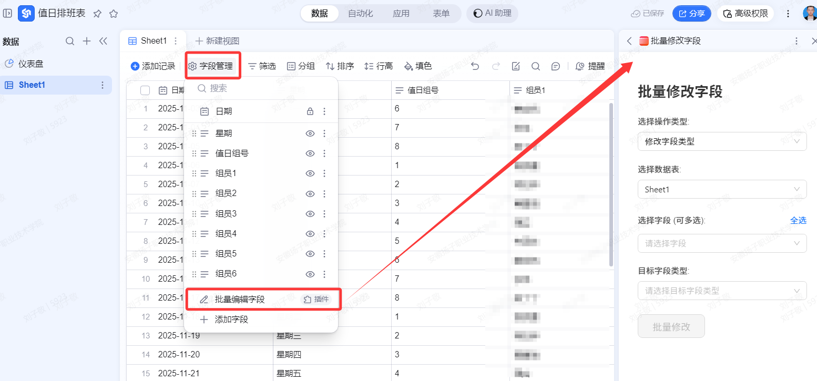The image size is (817, 381).
Task: Select 添加字段 menu entry
Action: [x=261, y=320]
